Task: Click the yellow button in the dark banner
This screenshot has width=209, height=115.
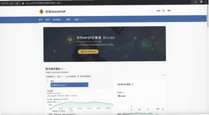Action: (88, 52)
